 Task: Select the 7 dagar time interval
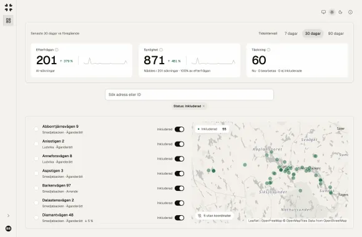291,34
